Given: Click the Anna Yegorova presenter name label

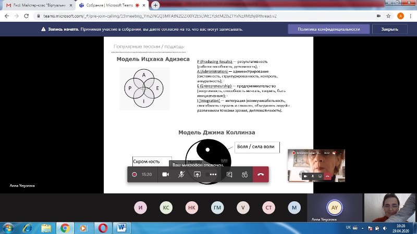Looking at the screenshot, I should (x=22, y=186).
